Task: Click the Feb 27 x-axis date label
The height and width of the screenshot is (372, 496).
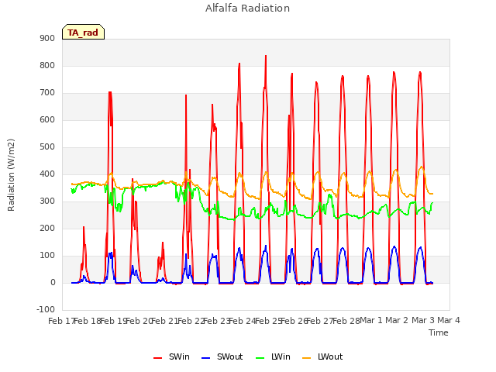Action: 320,321
